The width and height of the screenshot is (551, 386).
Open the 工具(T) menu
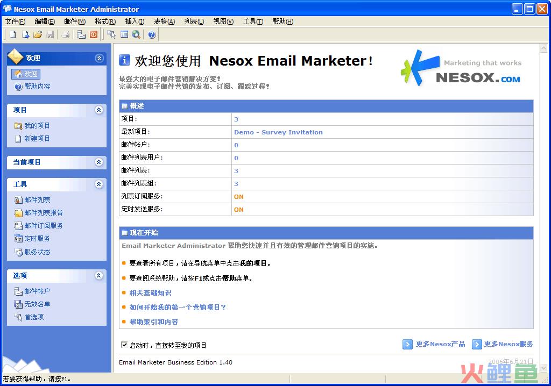[x=253, y=22]
